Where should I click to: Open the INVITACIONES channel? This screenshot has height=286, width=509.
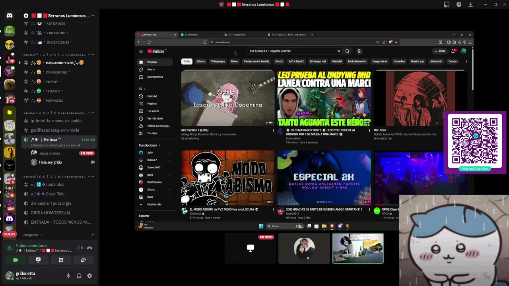(59, 42)
